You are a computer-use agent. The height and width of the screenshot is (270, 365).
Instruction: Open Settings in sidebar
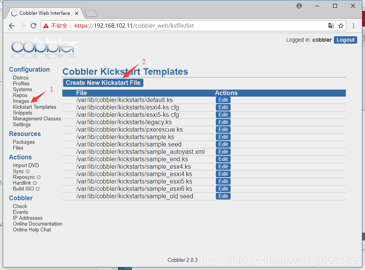(22, 125)
